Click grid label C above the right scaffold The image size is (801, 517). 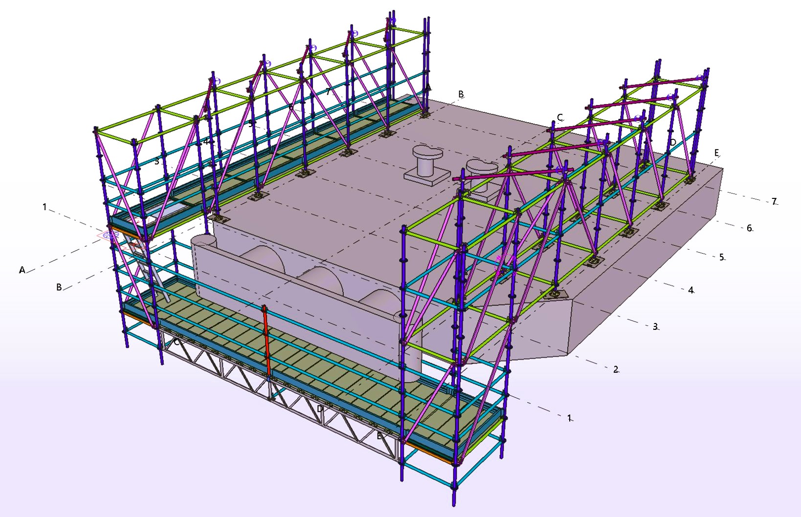(560, 117)
